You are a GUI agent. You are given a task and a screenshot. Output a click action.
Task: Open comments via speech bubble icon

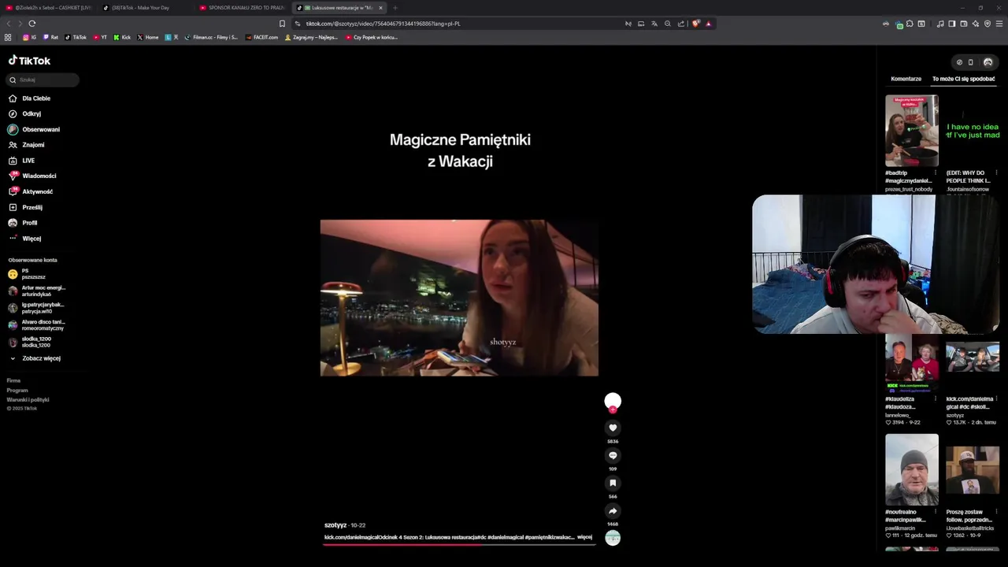pos(613,455)
